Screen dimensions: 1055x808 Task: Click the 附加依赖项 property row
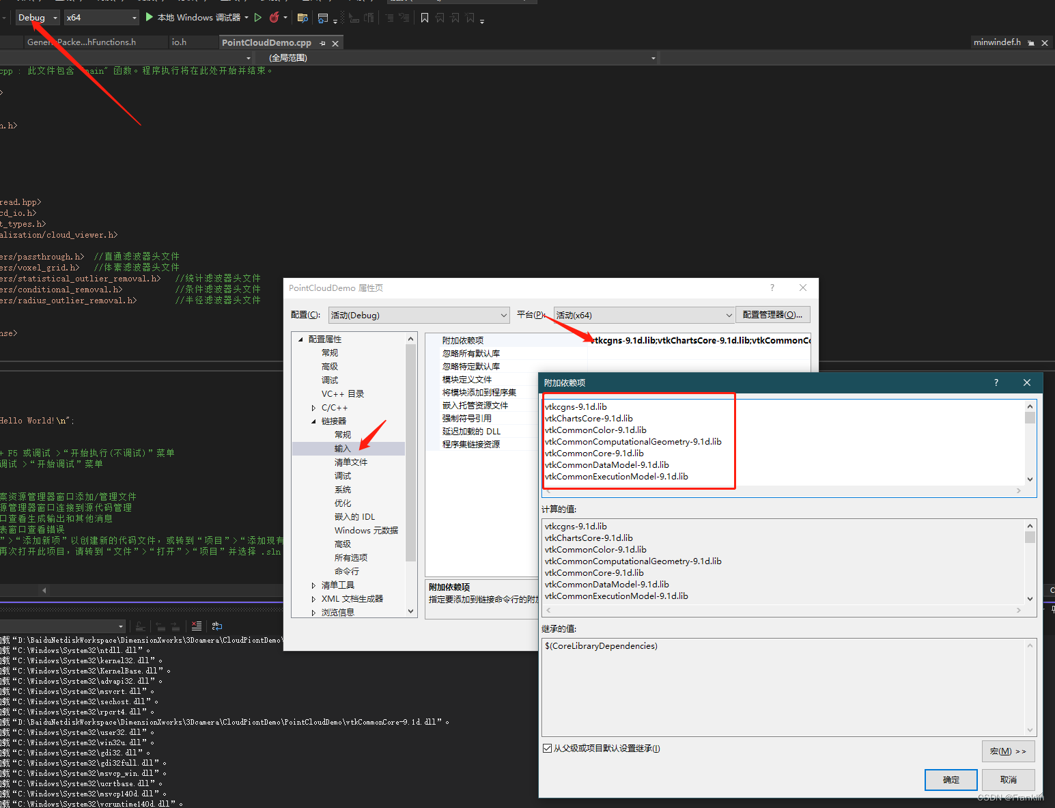(618, 340)
